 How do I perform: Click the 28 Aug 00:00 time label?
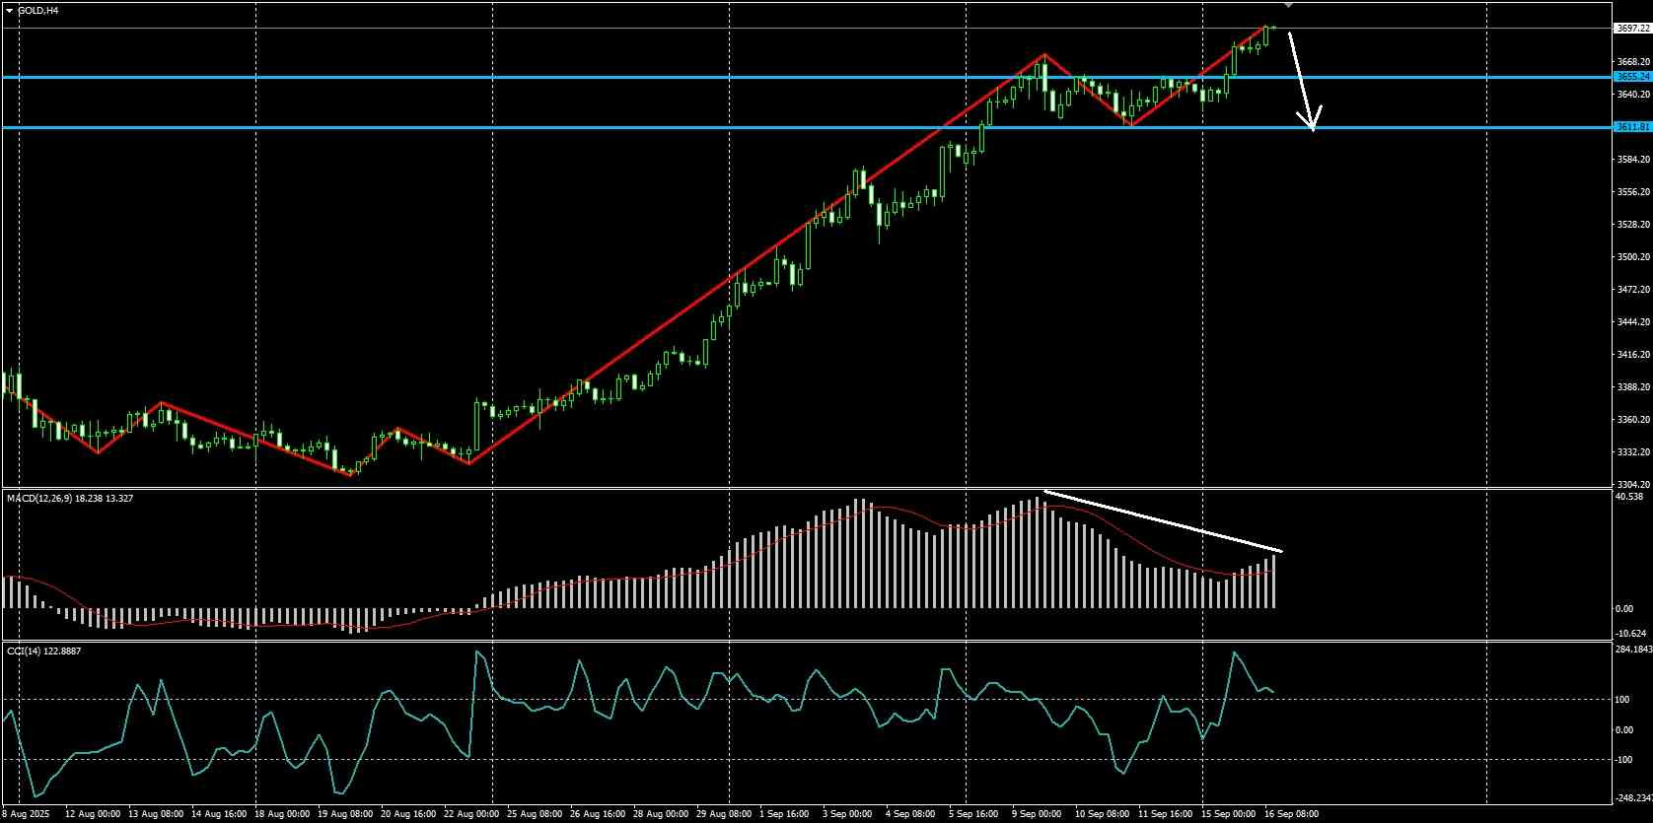[x=662, y=815]
